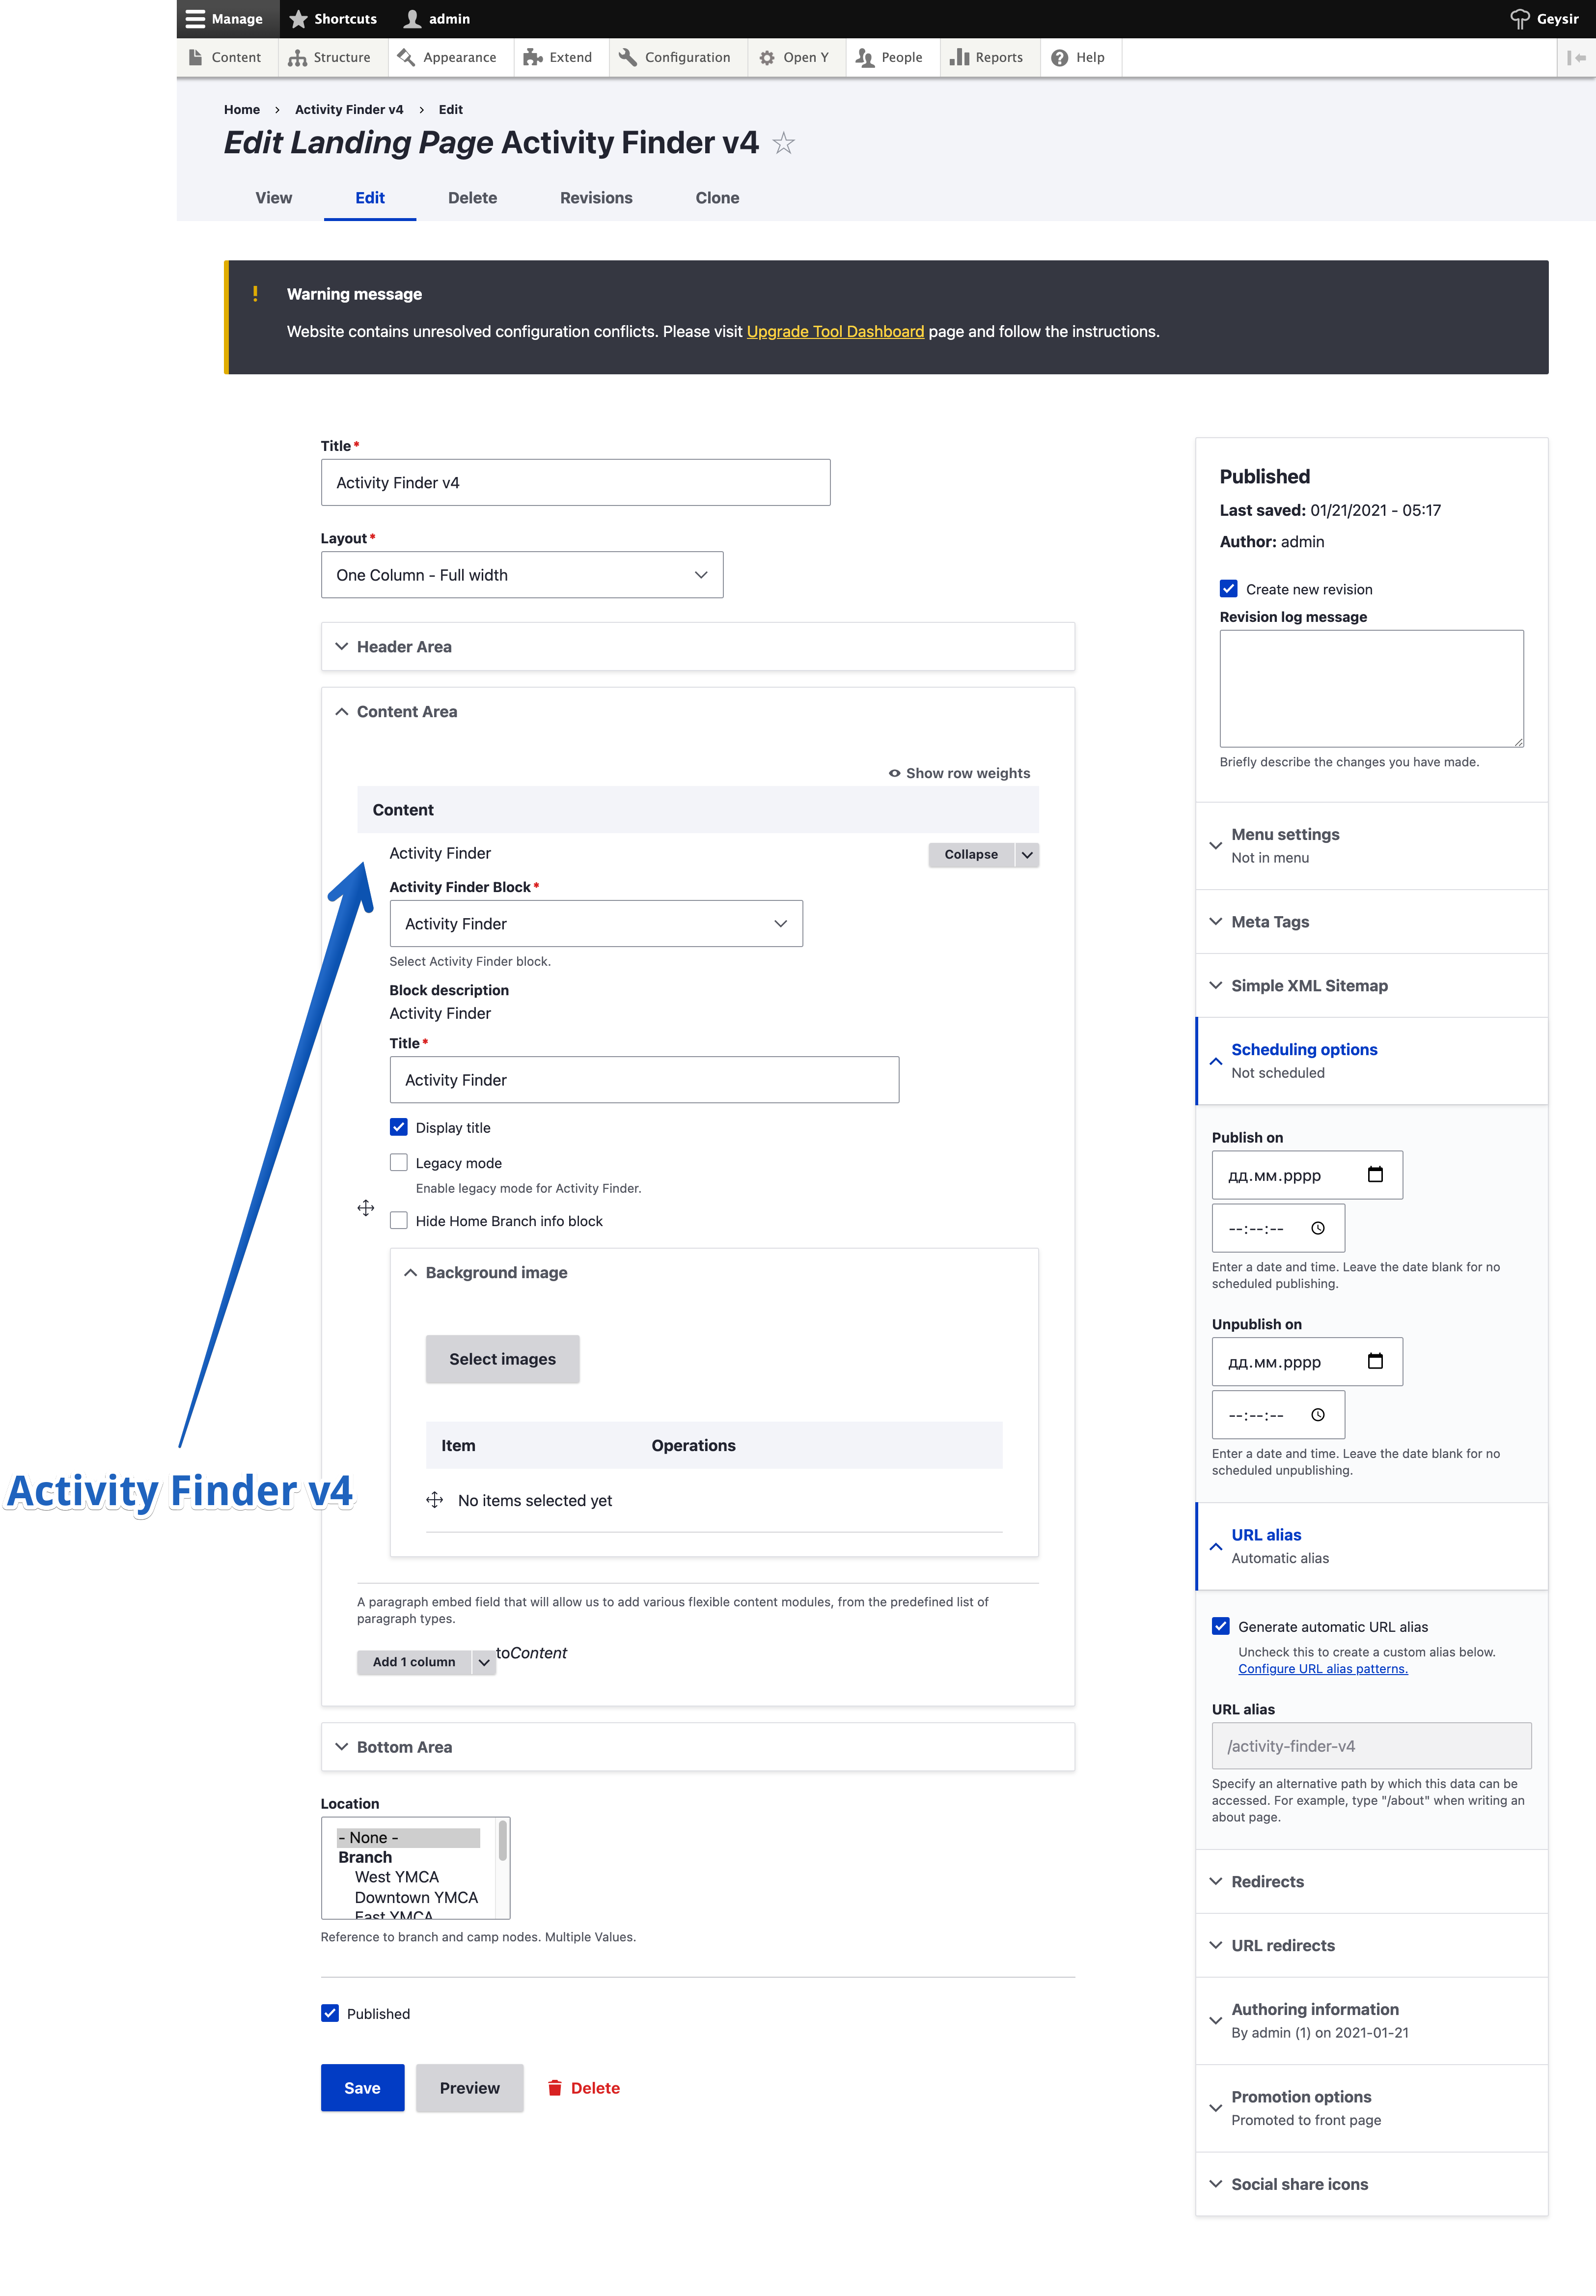Open the Manage hamburger menu icon
Image resolution: width=1596 pixels, height=2296 pixels.
coord(195,19)
